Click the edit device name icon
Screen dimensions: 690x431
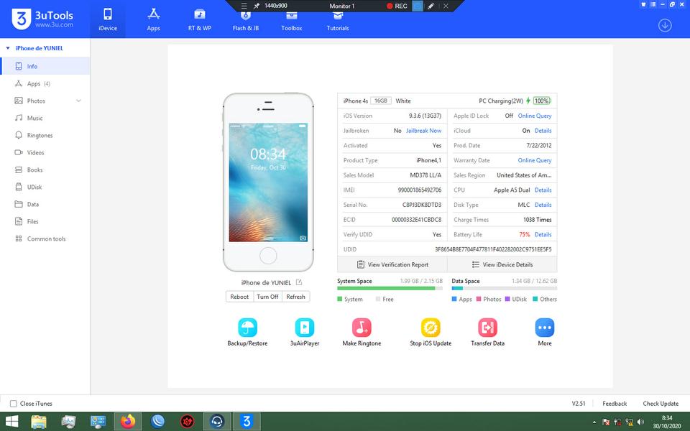[299, 282]
